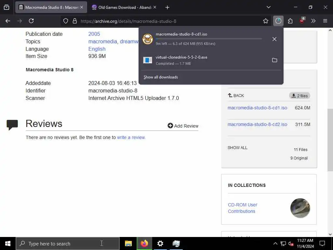The height and width of the screenshot is (250, 333).
Task: Show hidden system tray icons
Action: tap(275, 243)
